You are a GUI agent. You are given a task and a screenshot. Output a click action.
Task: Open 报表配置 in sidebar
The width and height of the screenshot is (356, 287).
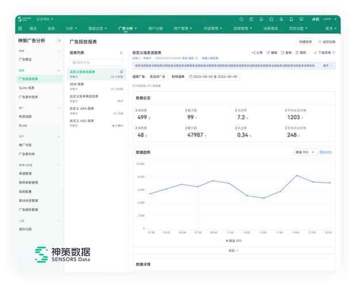[x=25, y=192]
